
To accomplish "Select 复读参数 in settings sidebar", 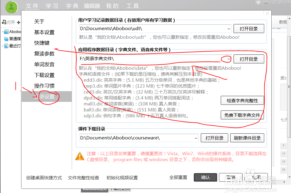I will click(44, 54).
